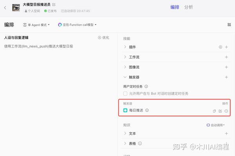235x156 pixels.
Task: Switch to the 分析 tab
Action: click(x=188, y=7)
